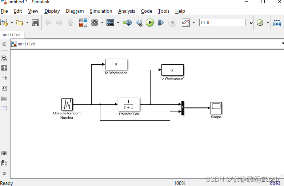284x186 pixels.
Task: Select the Image insertion tool
Action: [4, 98]
